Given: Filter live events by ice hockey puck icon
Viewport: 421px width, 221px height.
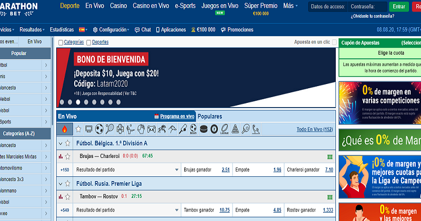Looking at the screenshot, I should [204, 129].
